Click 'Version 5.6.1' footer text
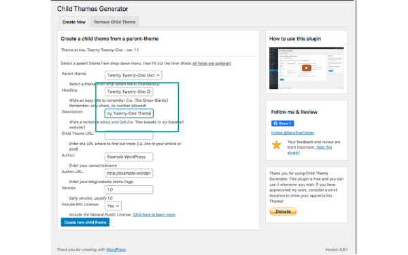Screen dimensions: 408x255 [x=336, y=250]
